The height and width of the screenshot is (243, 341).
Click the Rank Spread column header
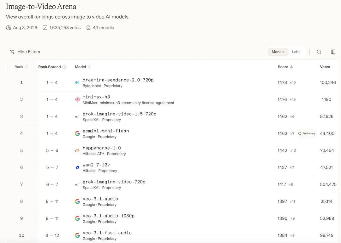click(49, 67)
